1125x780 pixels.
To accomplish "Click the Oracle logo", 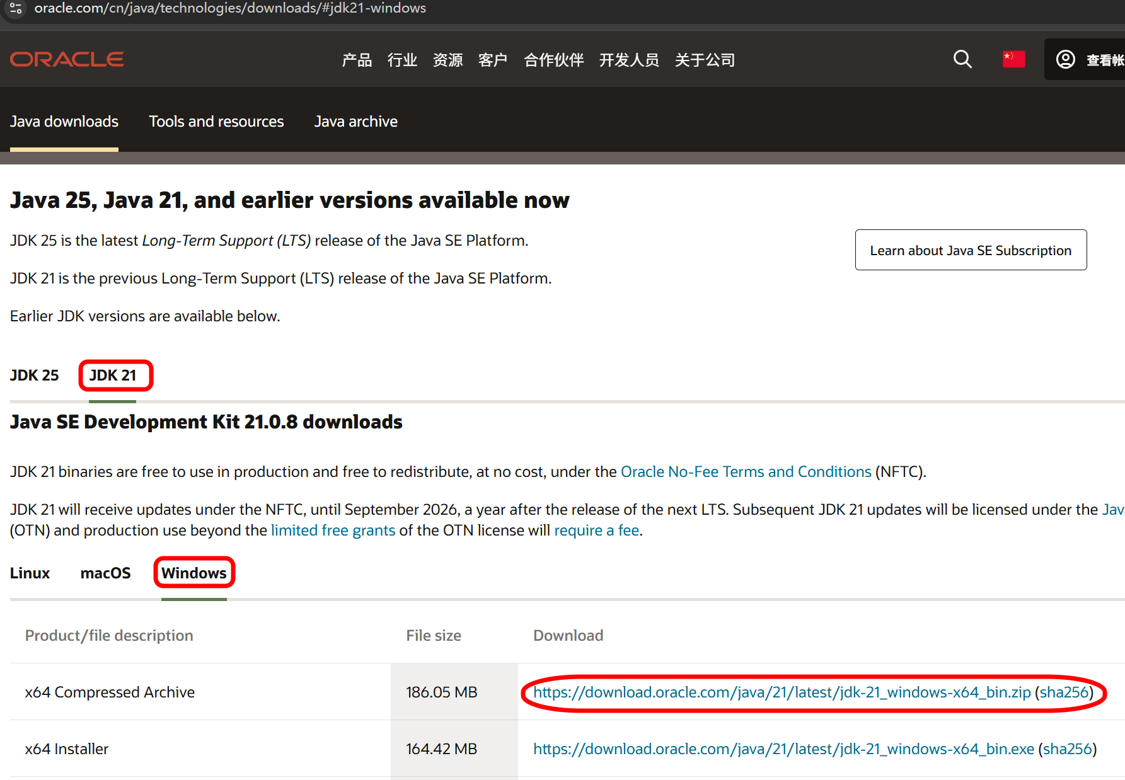I will (x=67, y=59).
